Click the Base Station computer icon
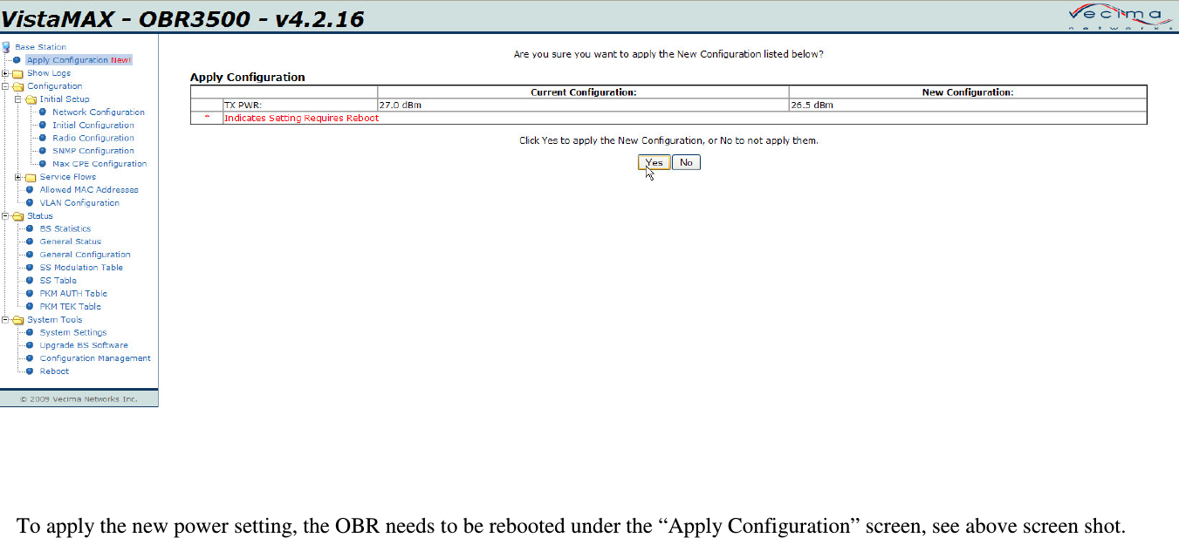Image resolution: width=1179 pixels, height=538 pixels. pyautogui.click(x=6, y=47)
